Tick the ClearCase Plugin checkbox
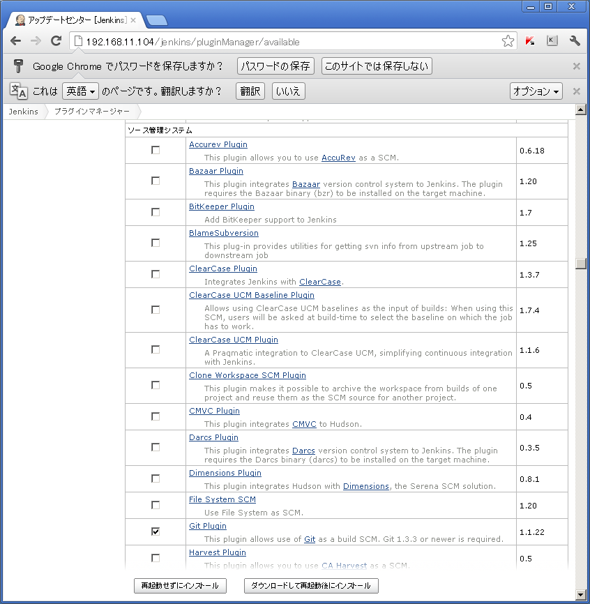This screenshot has height=604, width=590. pos(156,274)
